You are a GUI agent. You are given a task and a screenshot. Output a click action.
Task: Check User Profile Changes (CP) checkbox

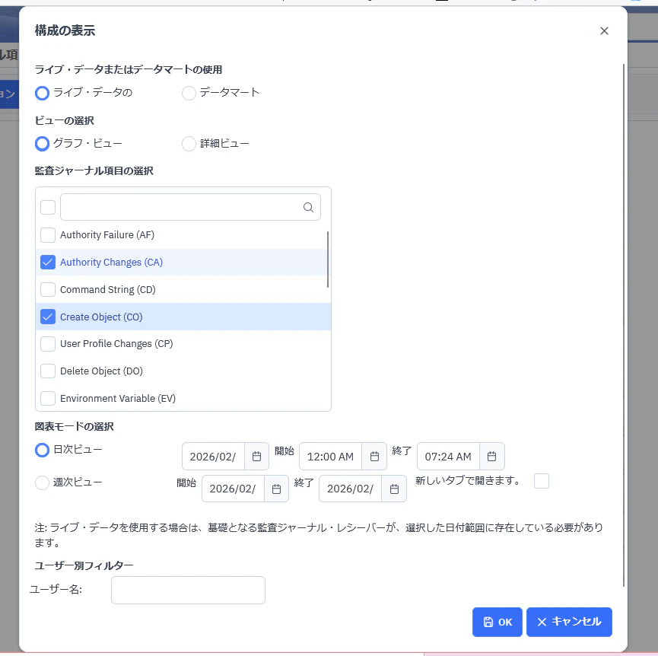click(48, 344)
